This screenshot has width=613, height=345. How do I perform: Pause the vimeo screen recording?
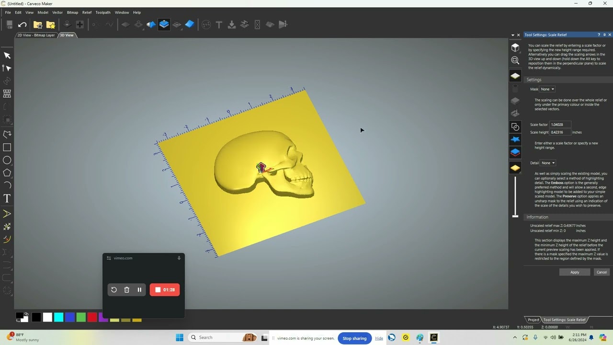click(x=139, y=289)
